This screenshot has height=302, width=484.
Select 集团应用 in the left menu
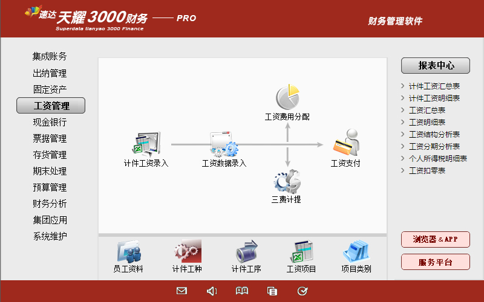(x=50, y=220)
